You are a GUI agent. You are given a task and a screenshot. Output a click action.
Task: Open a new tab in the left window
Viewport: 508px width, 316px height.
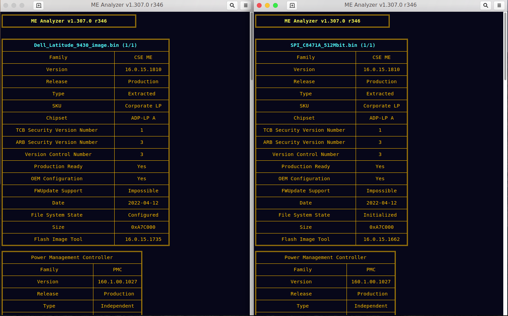(x=39, y=5)
